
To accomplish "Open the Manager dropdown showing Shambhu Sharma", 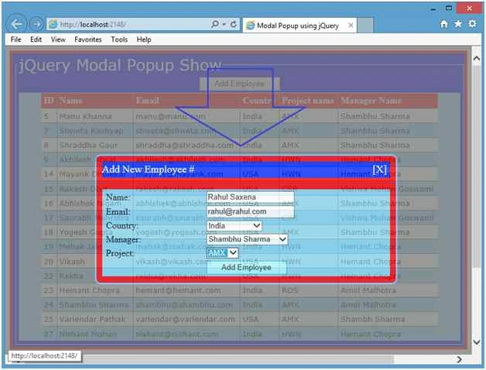I will pos(247,239).
